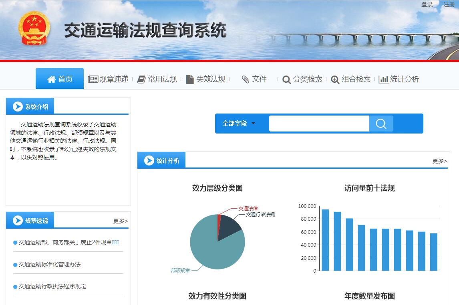This screenshot has width=459, height=305.
Task: Click the paperclip icon for 文件
Action: [246, 79]
